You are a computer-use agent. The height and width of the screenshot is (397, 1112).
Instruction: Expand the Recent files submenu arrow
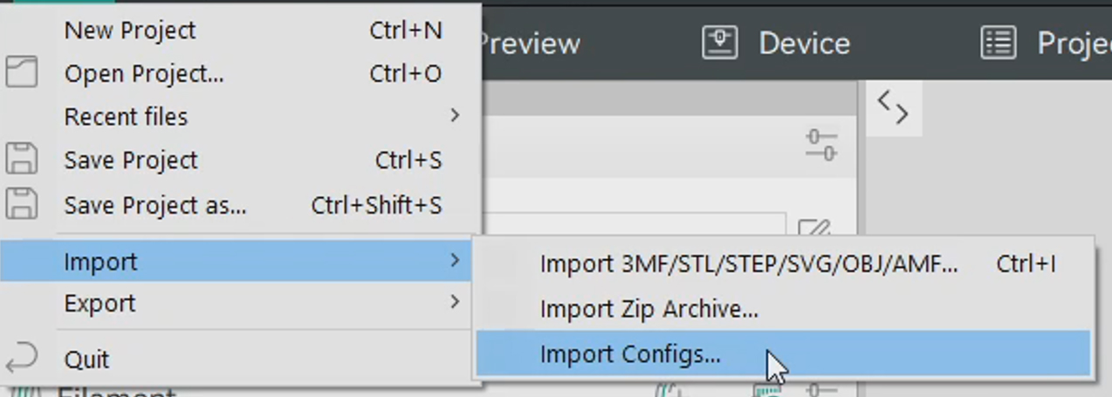coord(455,115)
